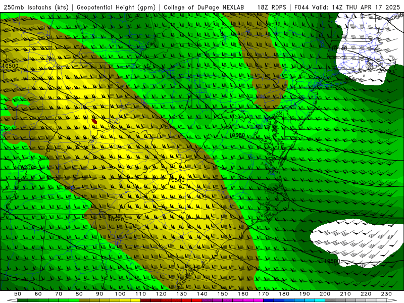Click the "College of DuPage NEXLAB" label
This screenshot has width=404, height=303.
tap(204, 7)
